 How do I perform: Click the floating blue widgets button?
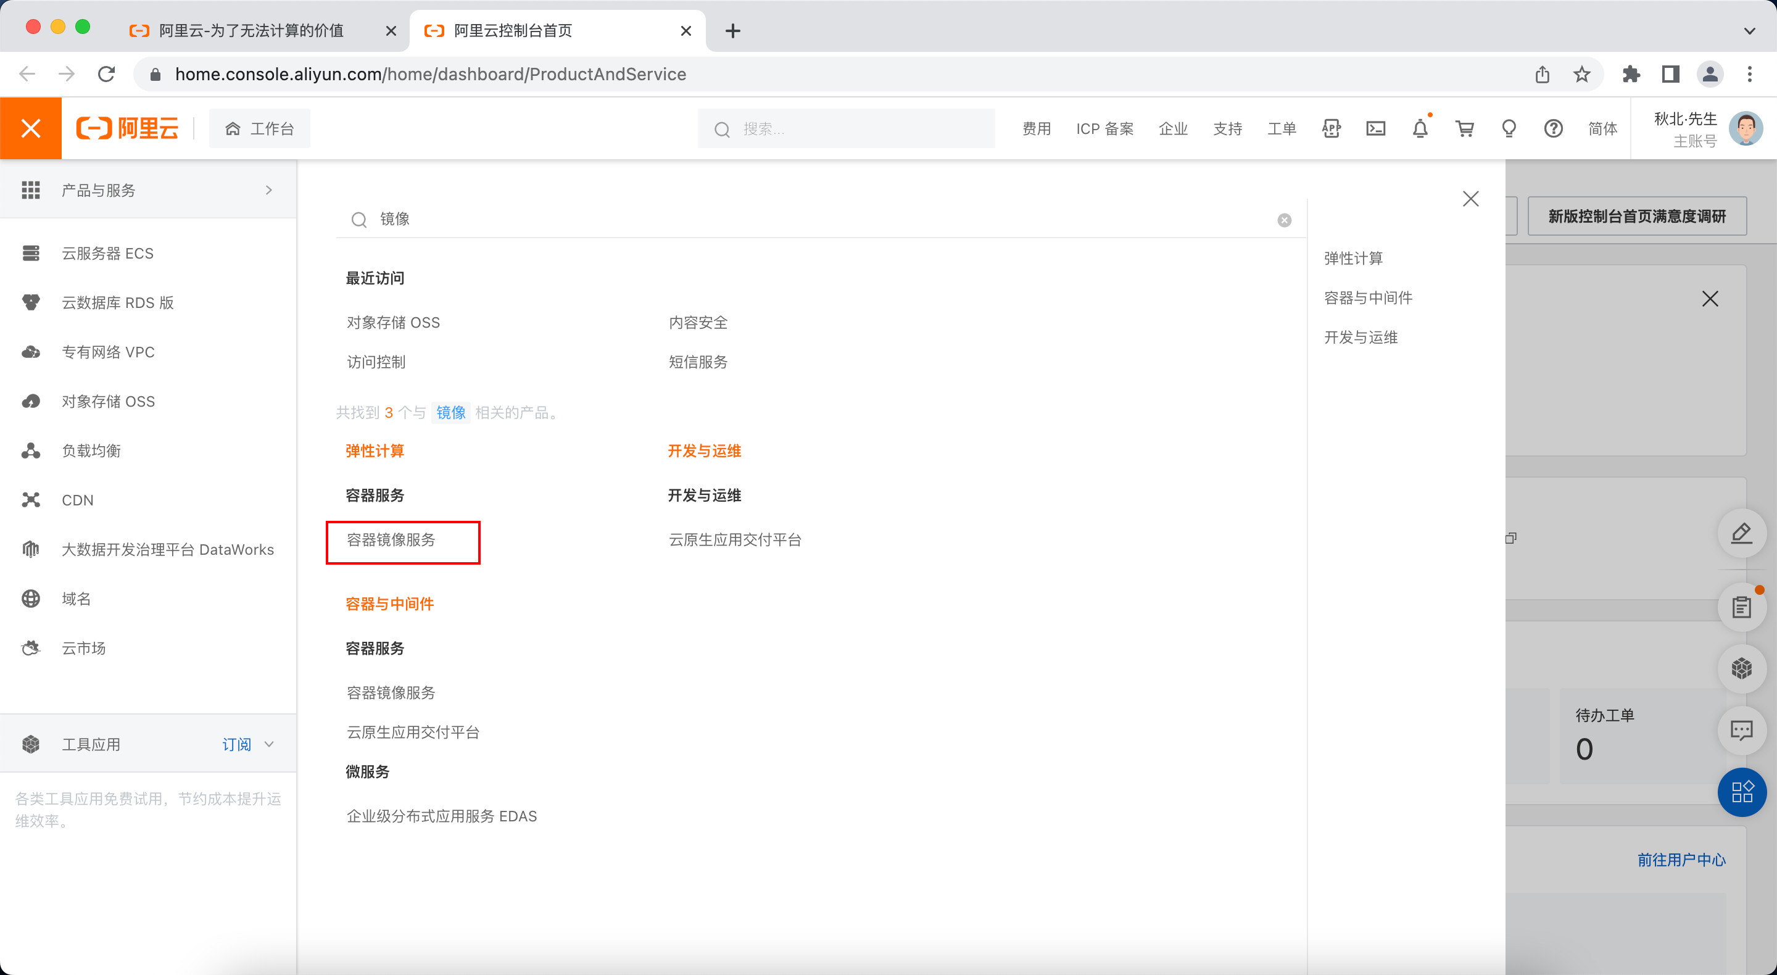(x=1742, y=792)
